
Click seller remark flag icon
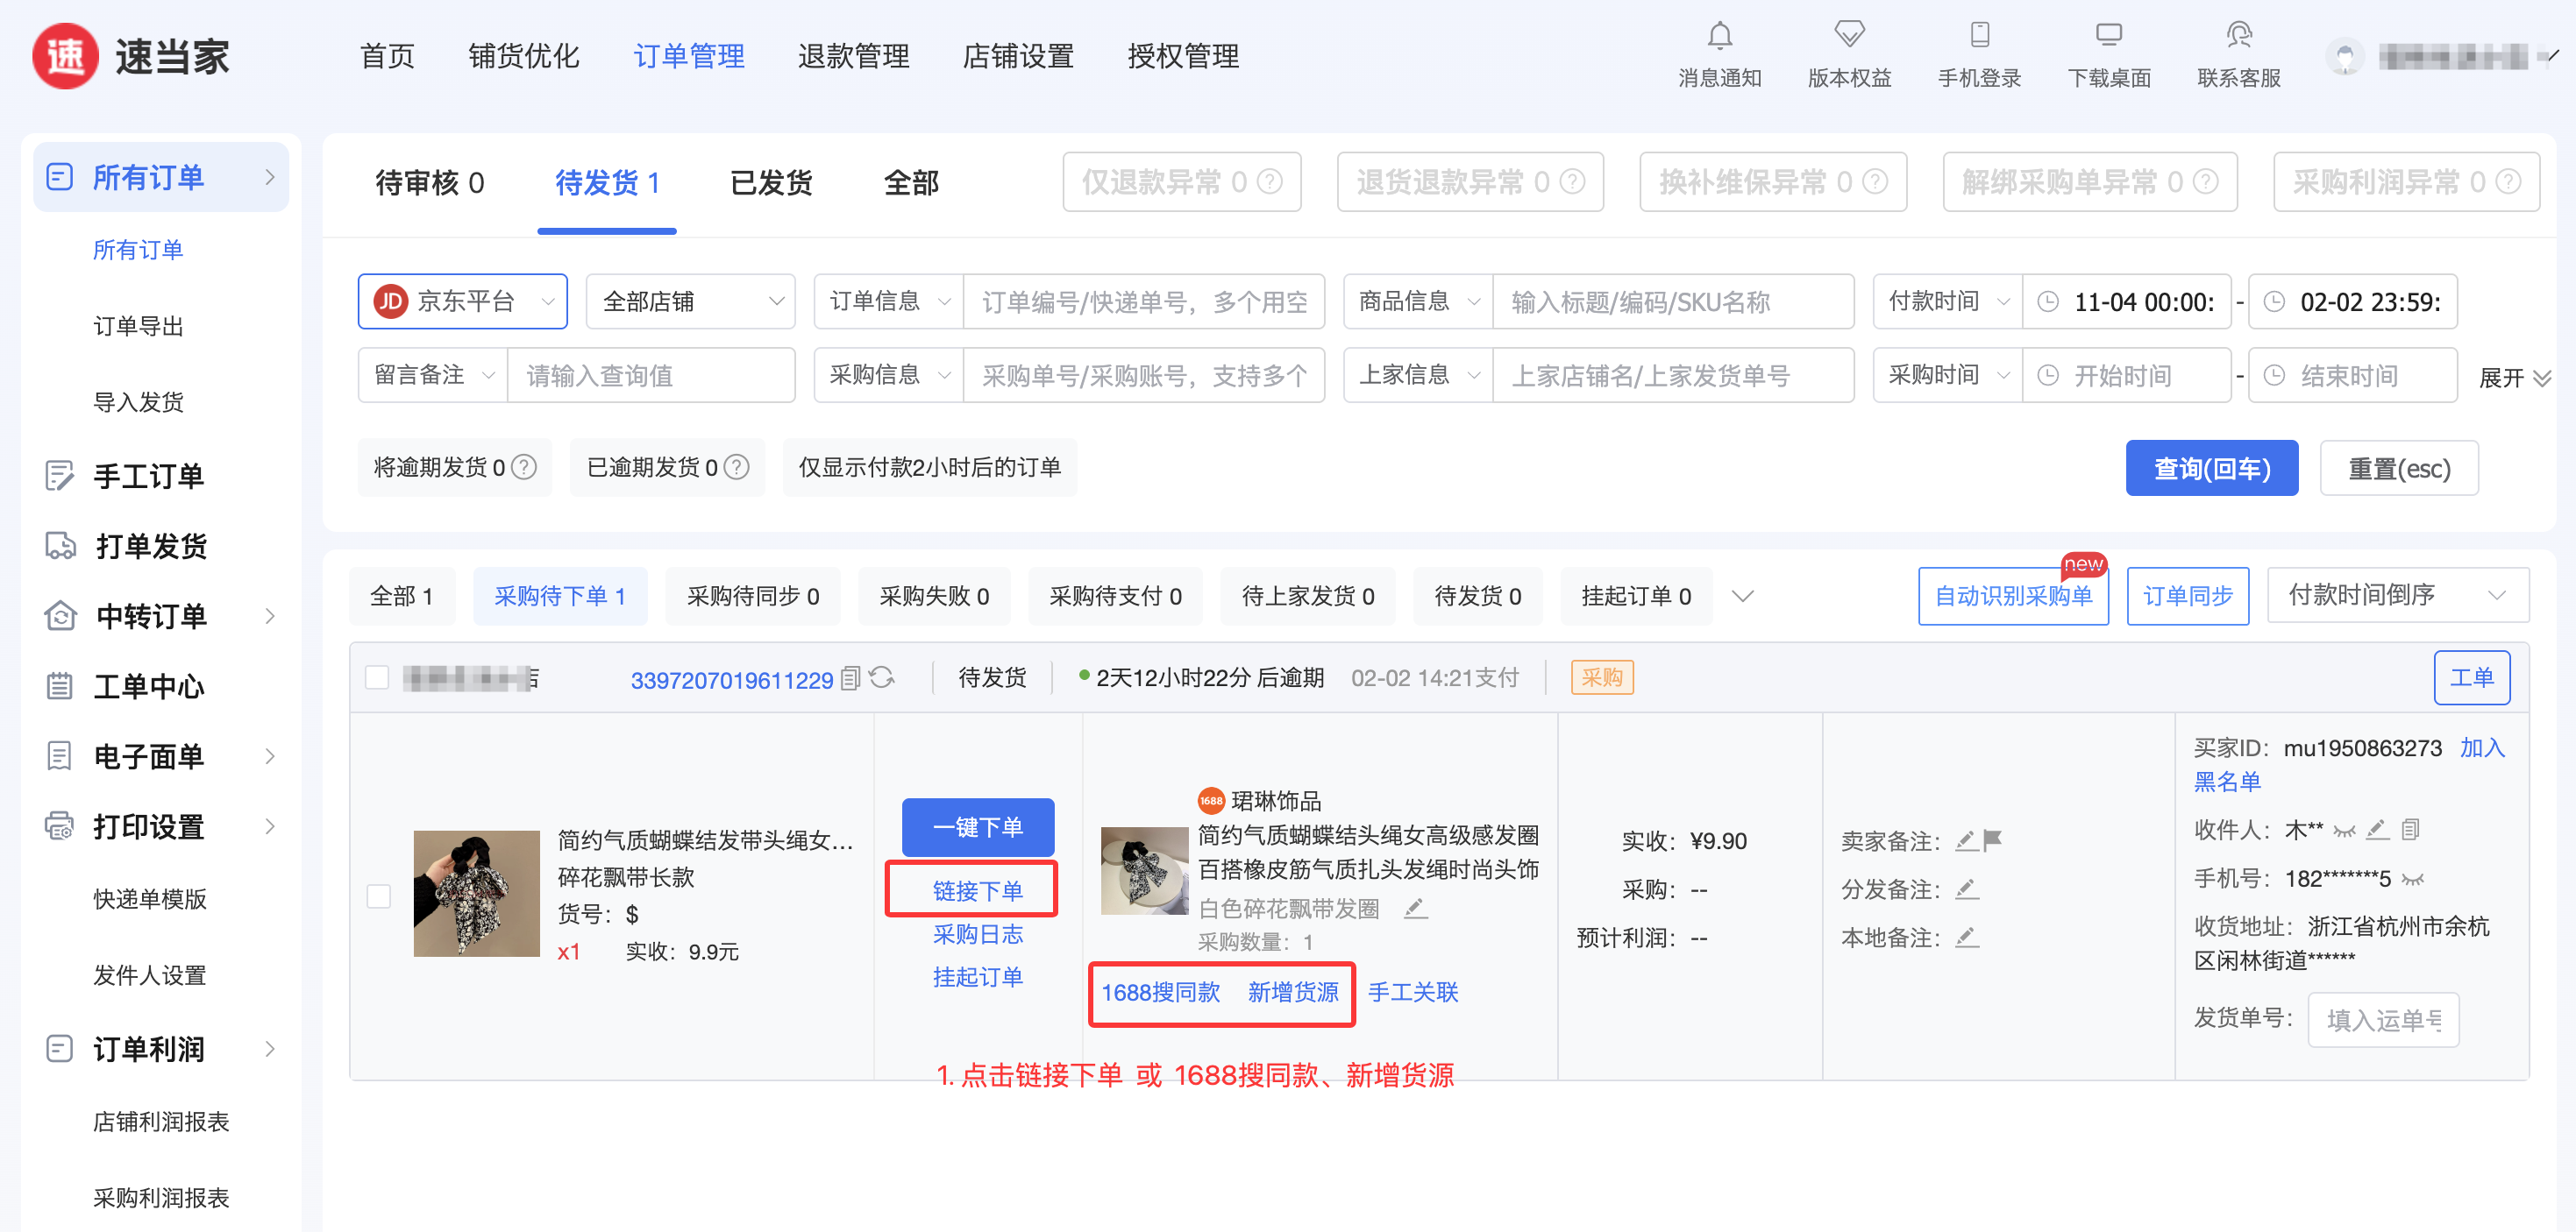coord(1992,840)
